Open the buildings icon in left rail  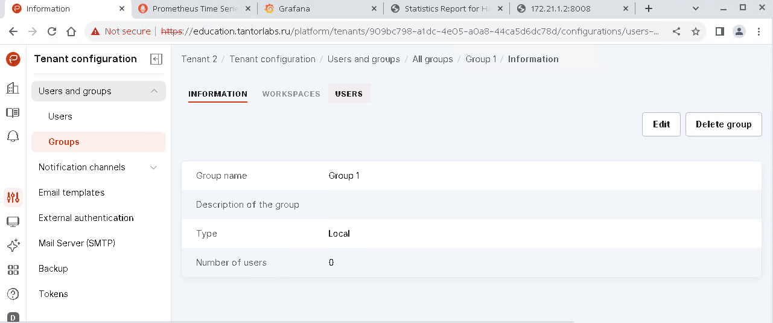(13, 88)
